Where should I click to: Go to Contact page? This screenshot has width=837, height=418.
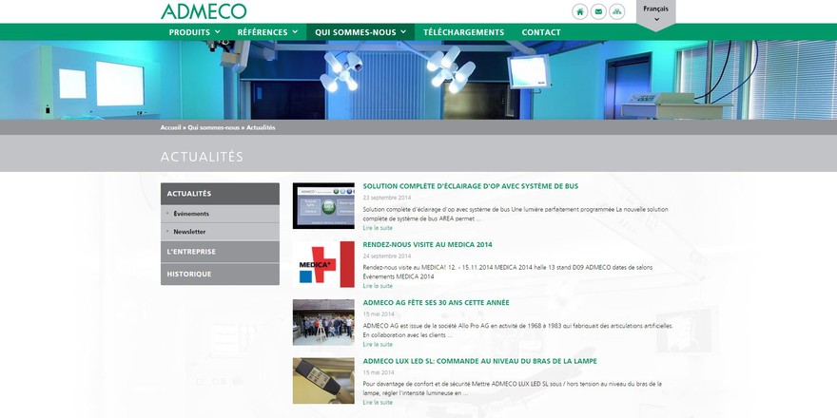(x=541, y=32)
